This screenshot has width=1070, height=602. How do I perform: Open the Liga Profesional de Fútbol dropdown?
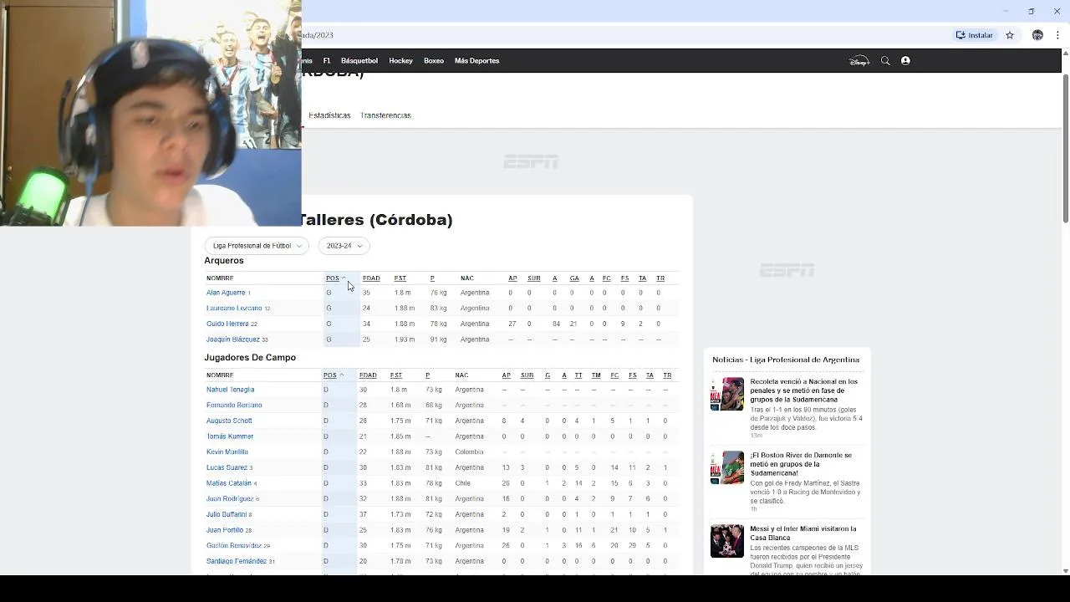[257, 246]
